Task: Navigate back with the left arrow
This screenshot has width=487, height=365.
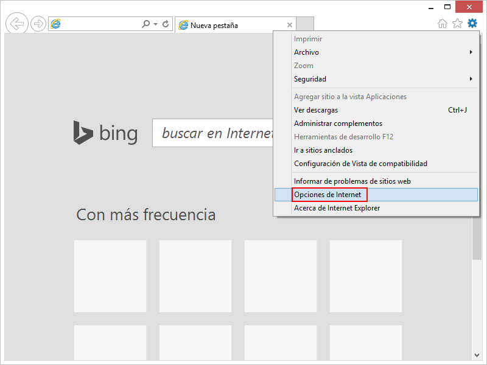Action: [x=16, y=23]
